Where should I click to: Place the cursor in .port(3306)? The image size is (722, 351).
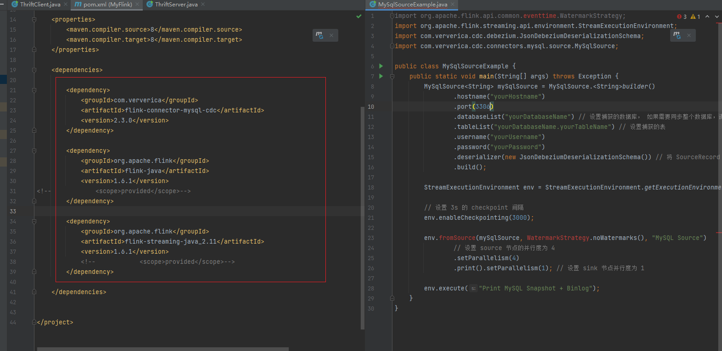pos(474,107)
